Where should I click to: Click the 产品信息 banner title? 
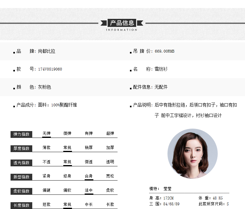click(122, 23)
